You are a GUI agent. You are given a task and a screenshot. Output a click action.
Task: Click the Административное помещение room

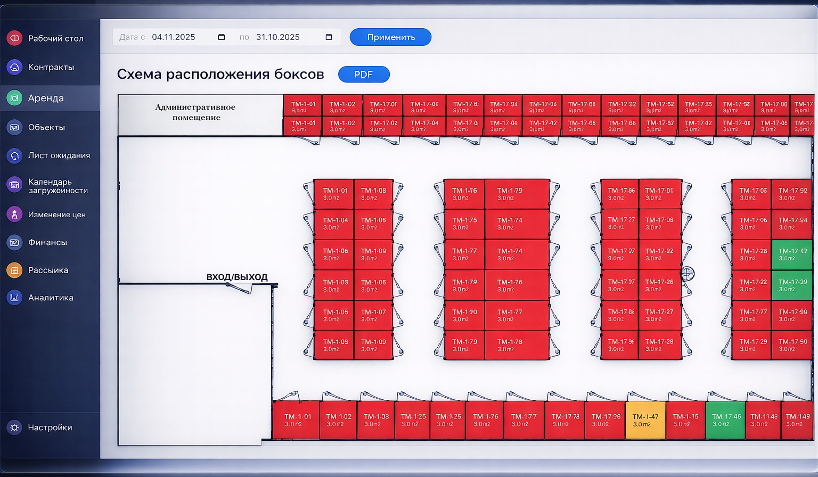point(200,115)
